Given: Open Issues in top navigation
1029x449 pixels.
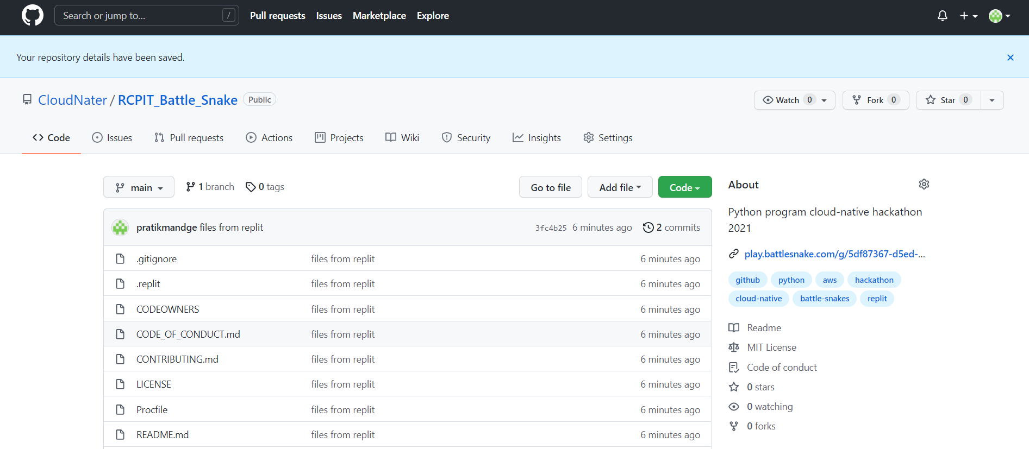Looking at the screenshot, I should pos(329,16).
